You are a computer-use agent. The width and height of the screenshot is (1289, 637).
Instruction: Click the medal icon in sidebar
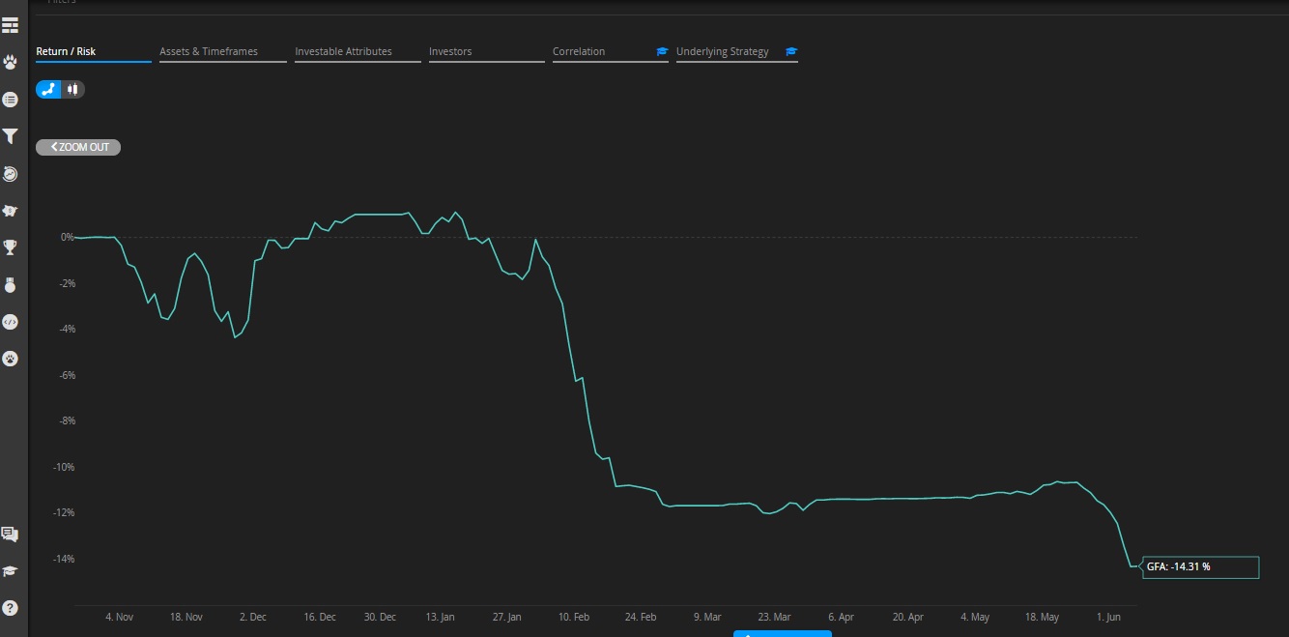[11, 285]
